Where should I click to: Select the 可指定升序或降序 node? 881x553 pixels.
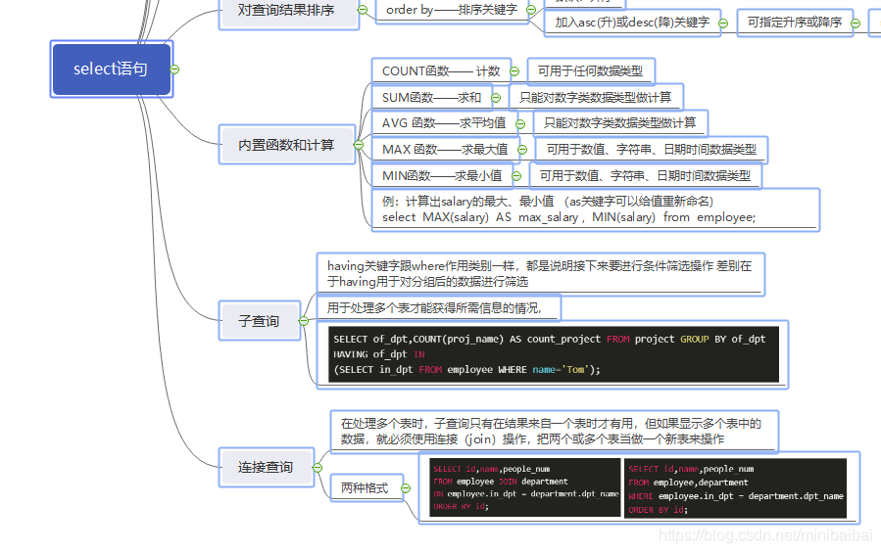(x=795, y=23)
